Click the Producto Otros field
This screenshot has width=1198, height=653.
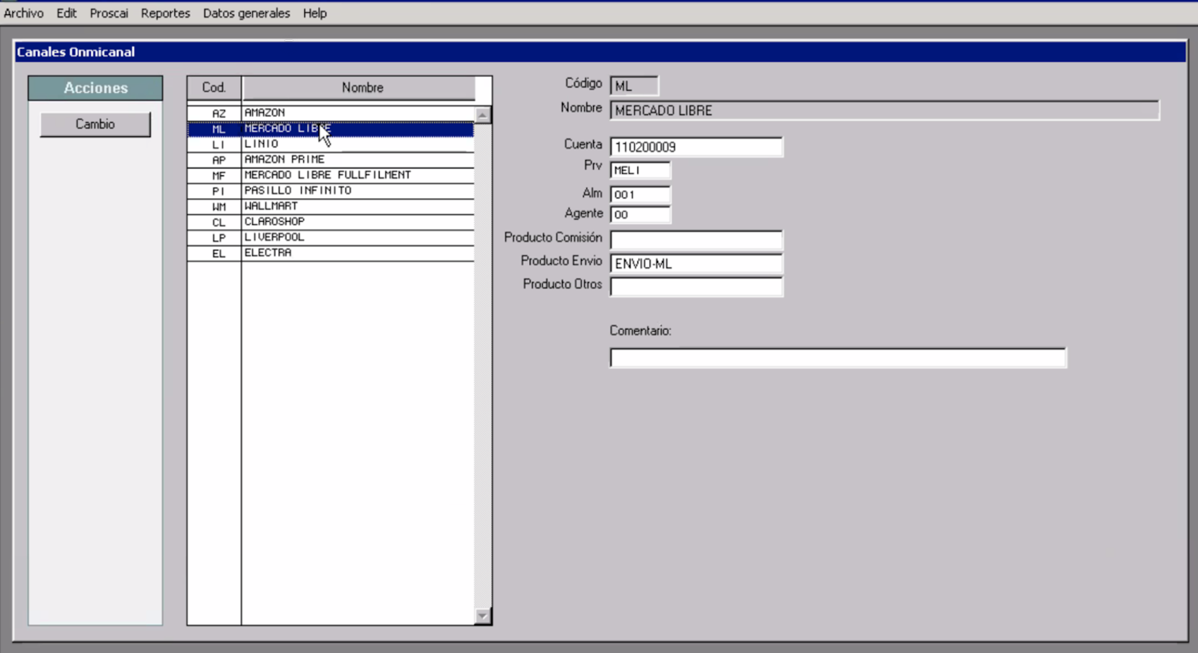tap(696, 287)
